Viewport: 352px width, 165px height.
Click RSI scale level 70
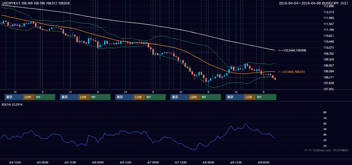tap(325, 118)
